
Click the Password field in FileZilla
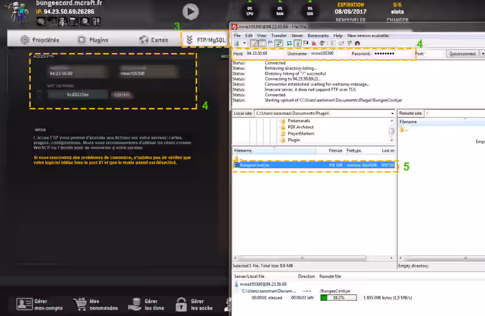(392, 54)
